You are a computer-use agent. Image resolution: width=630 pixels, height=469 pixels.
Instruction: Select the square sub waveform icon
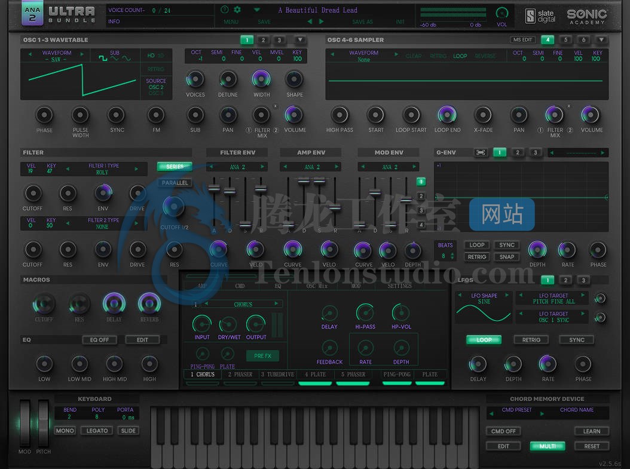103,59
